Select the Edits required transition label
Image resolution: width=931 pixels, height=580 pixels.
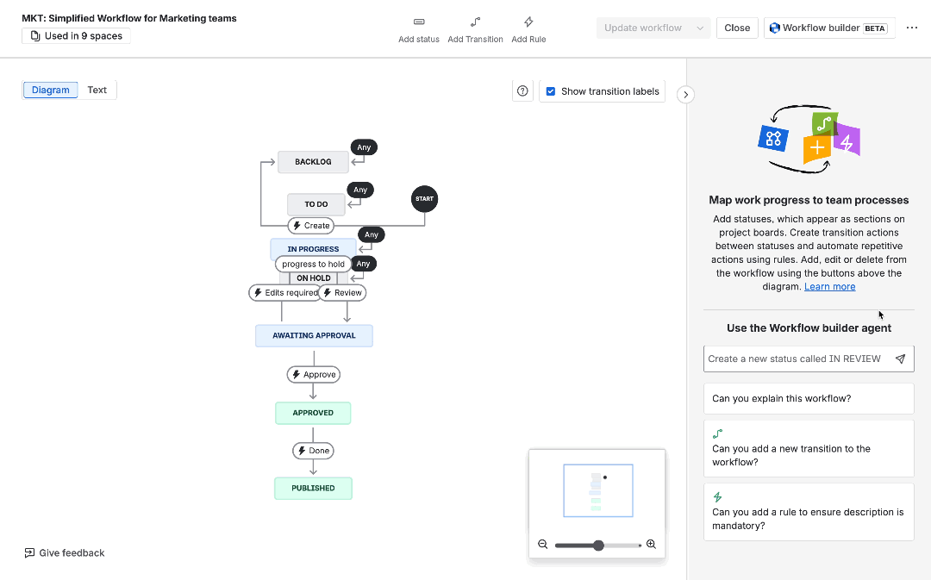click(285, 293)
